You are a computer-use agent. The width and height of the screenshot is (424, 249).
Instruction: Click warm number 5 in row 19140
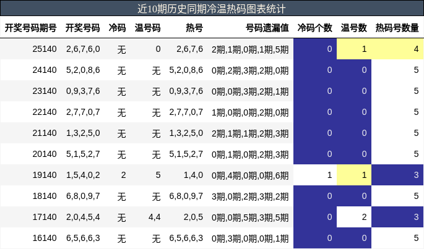tap(158, 175)
